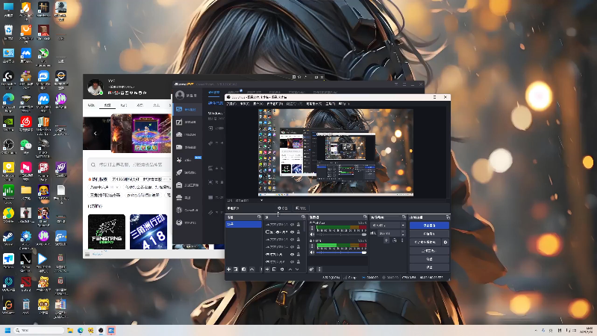597x336 pixels.
Task: Increase transition duration with stepper up arrow
Action: [x=403, y=232]
